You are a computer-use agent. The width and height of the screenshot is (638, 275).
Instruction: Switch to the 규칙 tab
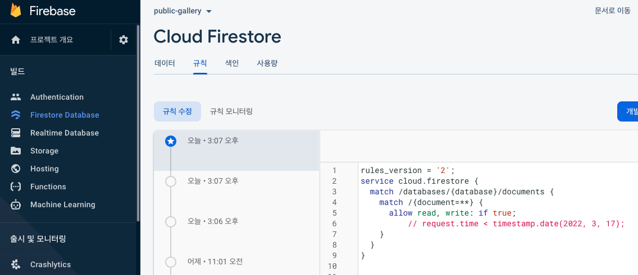(200, 63)
